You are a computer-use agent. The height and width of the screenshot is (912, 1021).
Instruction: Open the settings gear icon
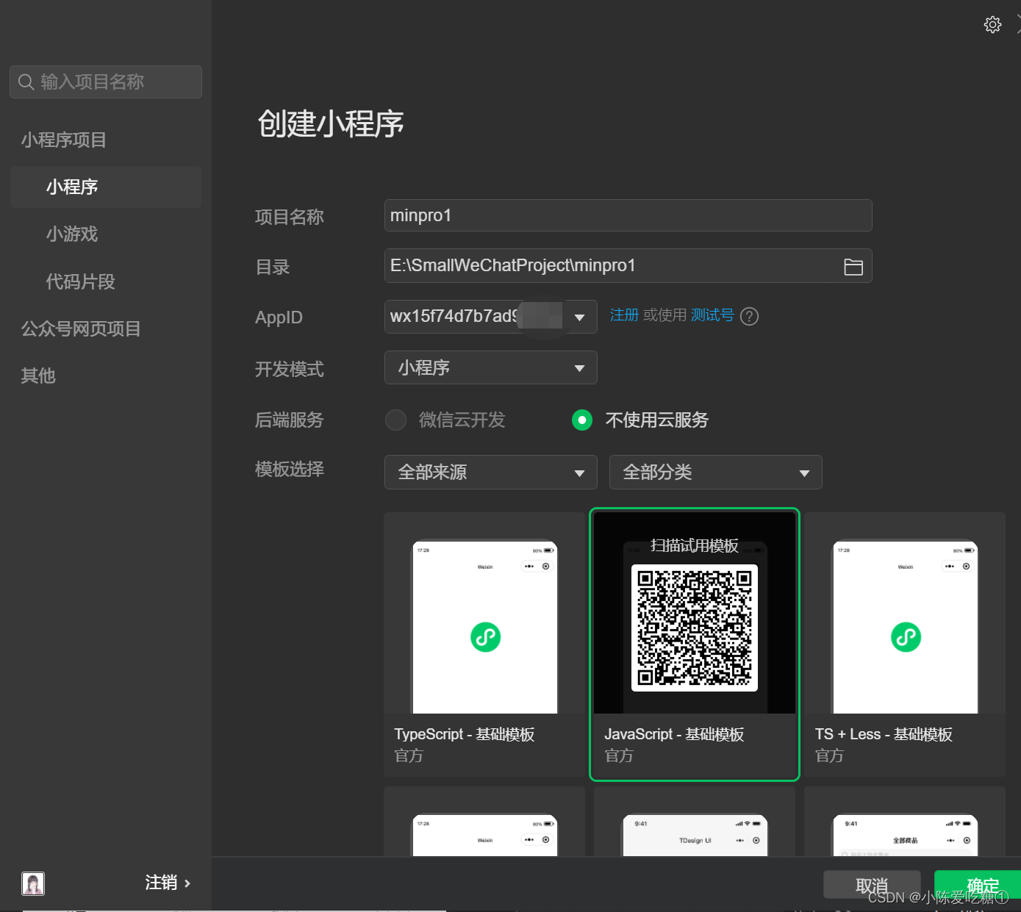click(x=992, y=24)
